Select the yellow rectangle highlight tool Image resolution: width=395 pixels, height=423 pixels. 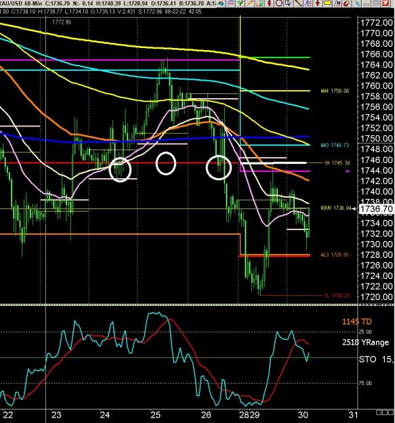[x=327, y=3]
